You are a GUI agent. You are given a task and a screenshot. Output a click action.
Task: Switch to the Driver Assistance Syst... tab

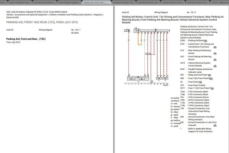[x=20, y=2]
